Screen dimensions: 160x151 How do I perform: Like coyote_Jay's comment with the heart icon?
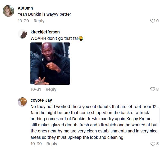[153, 144]
